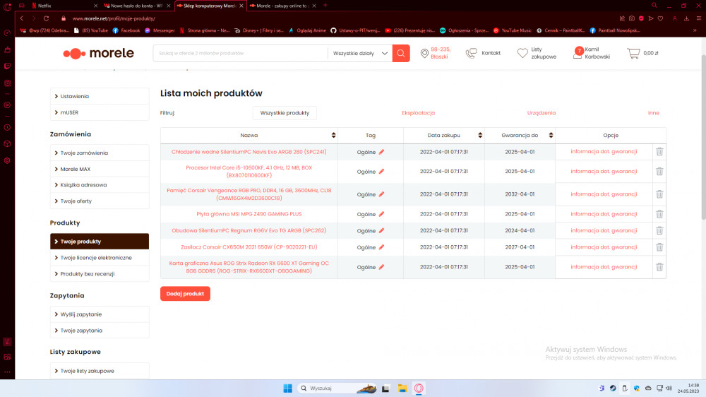Screen dimensions: 706x397
Task: Open warranty info for SilentiumPC Navis cooler
Action: [x=604, y=152]
